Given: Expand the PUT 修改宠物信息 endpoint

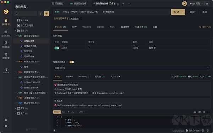Looking at the screenshot, I should (x=17, y=103).
